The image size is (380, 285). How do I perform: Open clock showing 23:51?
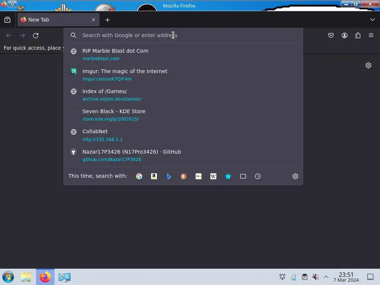[x=346, y=277]
